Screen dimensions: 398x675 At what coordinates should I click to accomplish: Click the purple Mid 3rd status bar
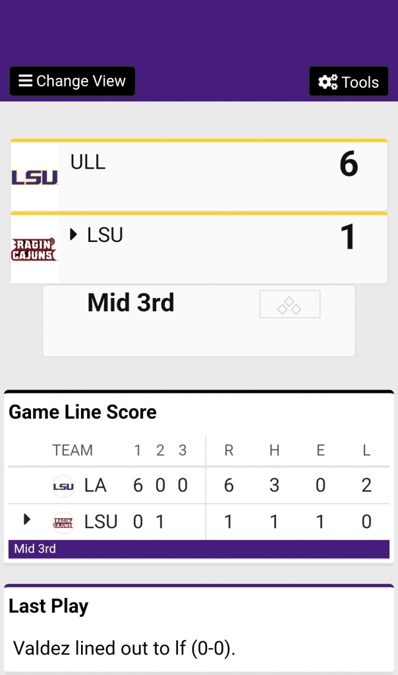click(x=199, y=549)
